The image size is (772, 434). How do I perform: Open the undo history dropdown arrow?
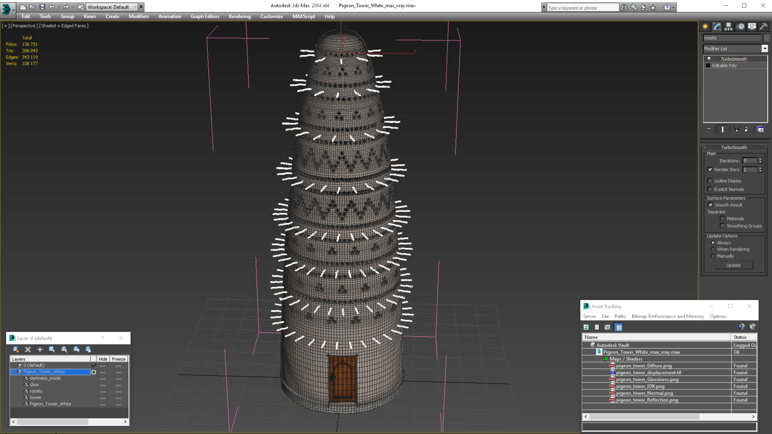click(59, 7)
